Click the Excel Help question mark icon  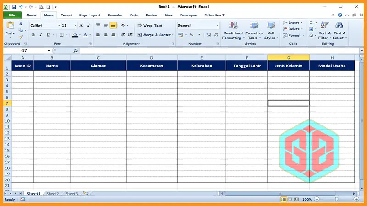point(340,15)
